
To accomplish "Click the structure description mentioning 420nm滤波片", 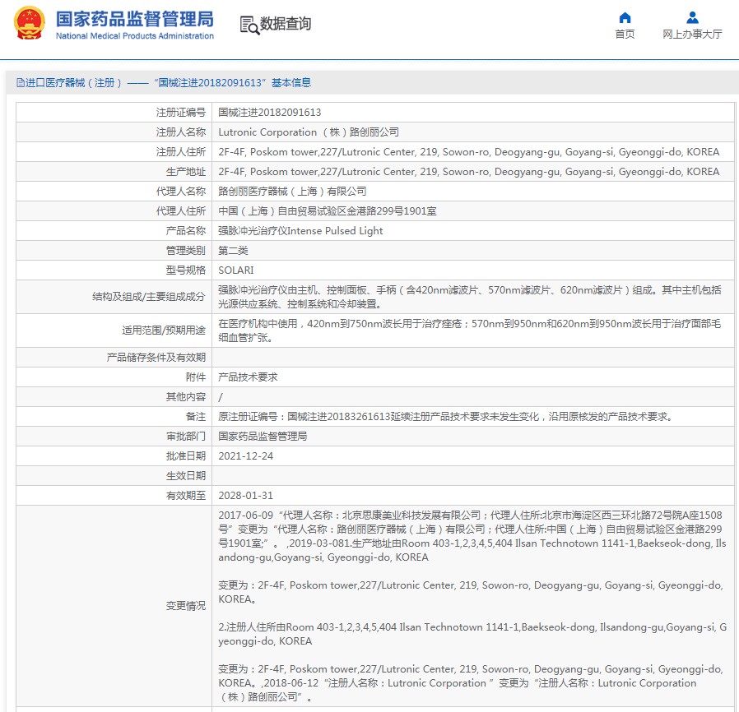I will pos(470,297).
